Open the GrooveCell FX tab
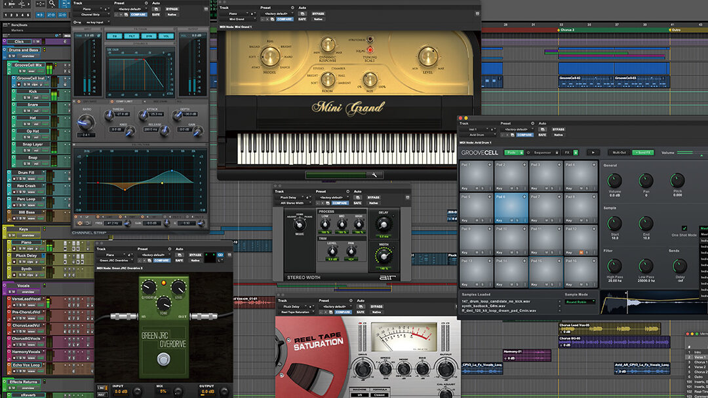This screenshot has width=708, height=398. click(x=568, y=152)
